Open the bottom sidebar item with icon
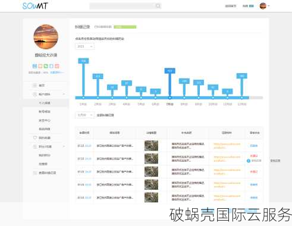This screenshot has height=226, width=292. coord(45,172)
